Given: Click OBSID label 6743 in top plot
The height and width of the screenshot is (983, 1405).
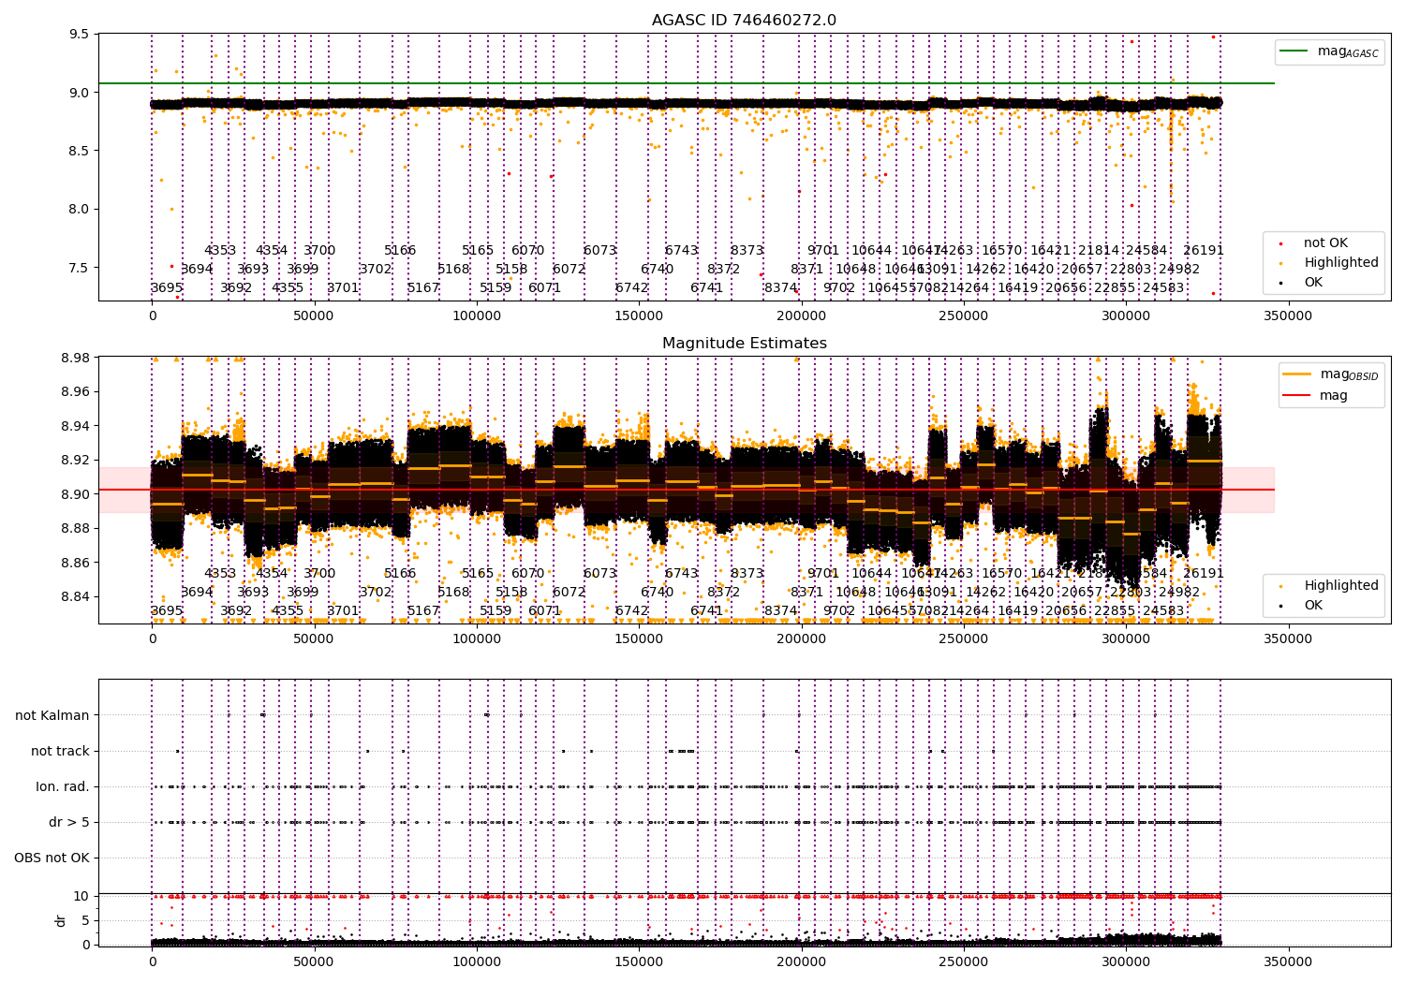Looking at the screenshot, I should (x=682, y=250).
